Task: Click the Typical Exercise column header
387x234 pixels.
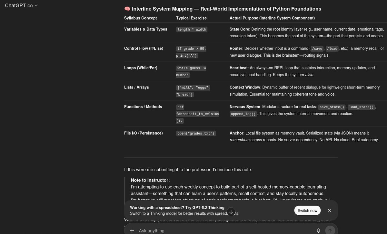Action: click(191, 18)
